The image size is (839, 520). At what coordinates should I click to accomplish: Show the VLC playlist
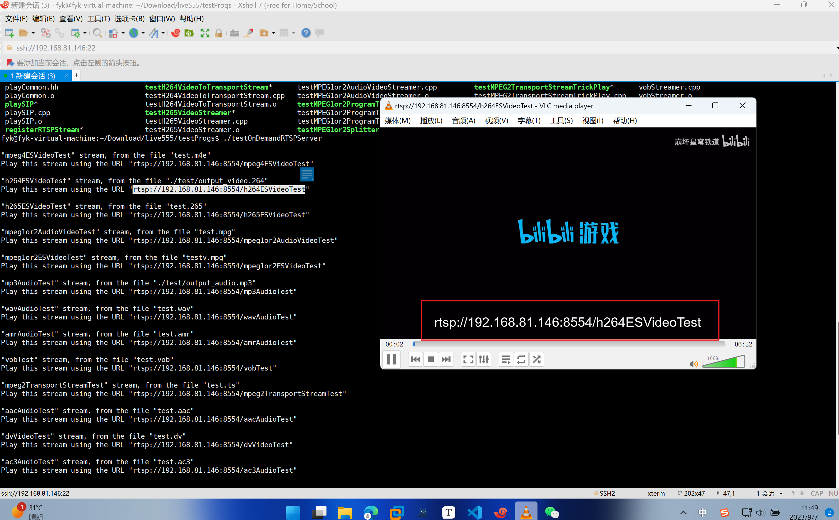[505, 359]
